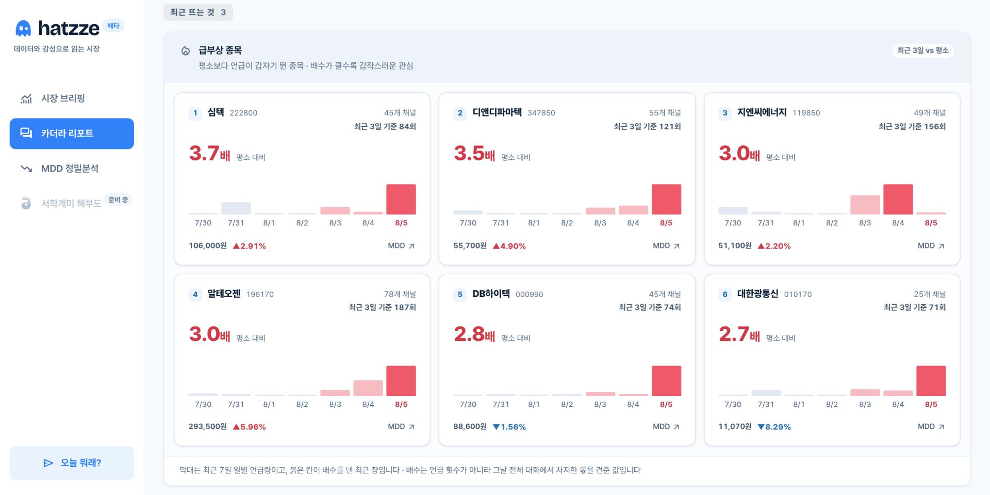The width and height of the screenshot is (990, 495).
Task: Open the MDD link on 알테오젠 card
Action: (x=401, y=427)
